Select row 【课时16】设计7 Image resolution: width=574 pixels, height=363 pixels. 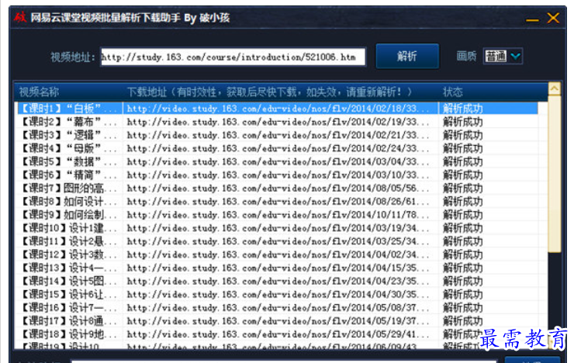[277, 308]
